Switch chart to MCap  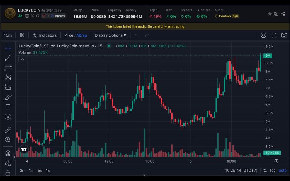[82, 35]
